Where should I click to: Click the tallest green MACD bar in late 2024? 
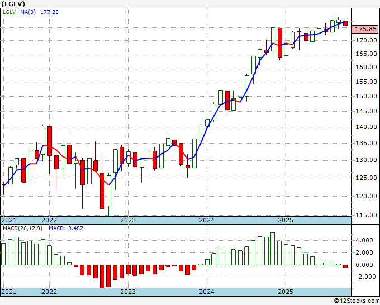pos(273,249)
